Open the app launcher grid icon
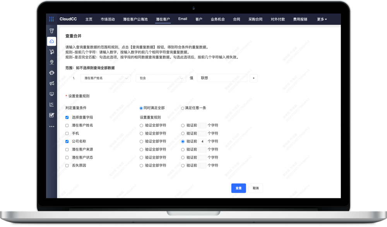Screen dimensions: 387x227 [51, 19]
